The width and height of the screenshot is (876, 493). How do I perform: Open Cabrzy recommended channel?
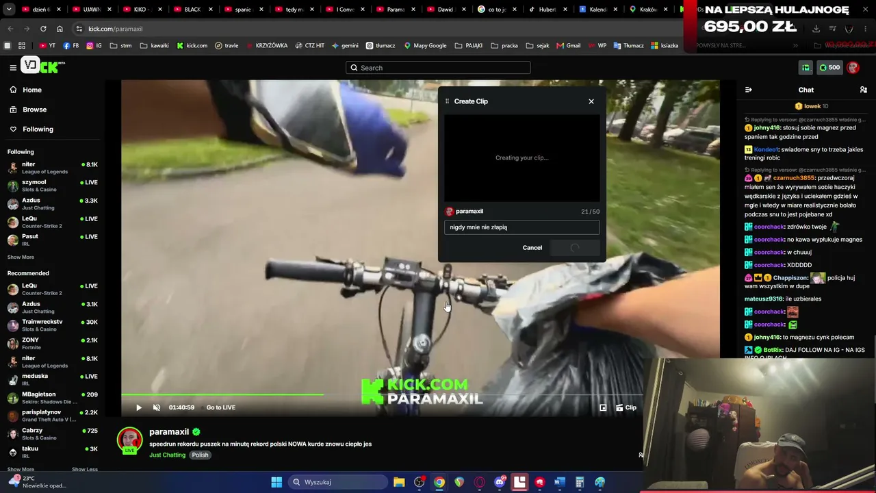pyautogui.click(x=52, y=434)
